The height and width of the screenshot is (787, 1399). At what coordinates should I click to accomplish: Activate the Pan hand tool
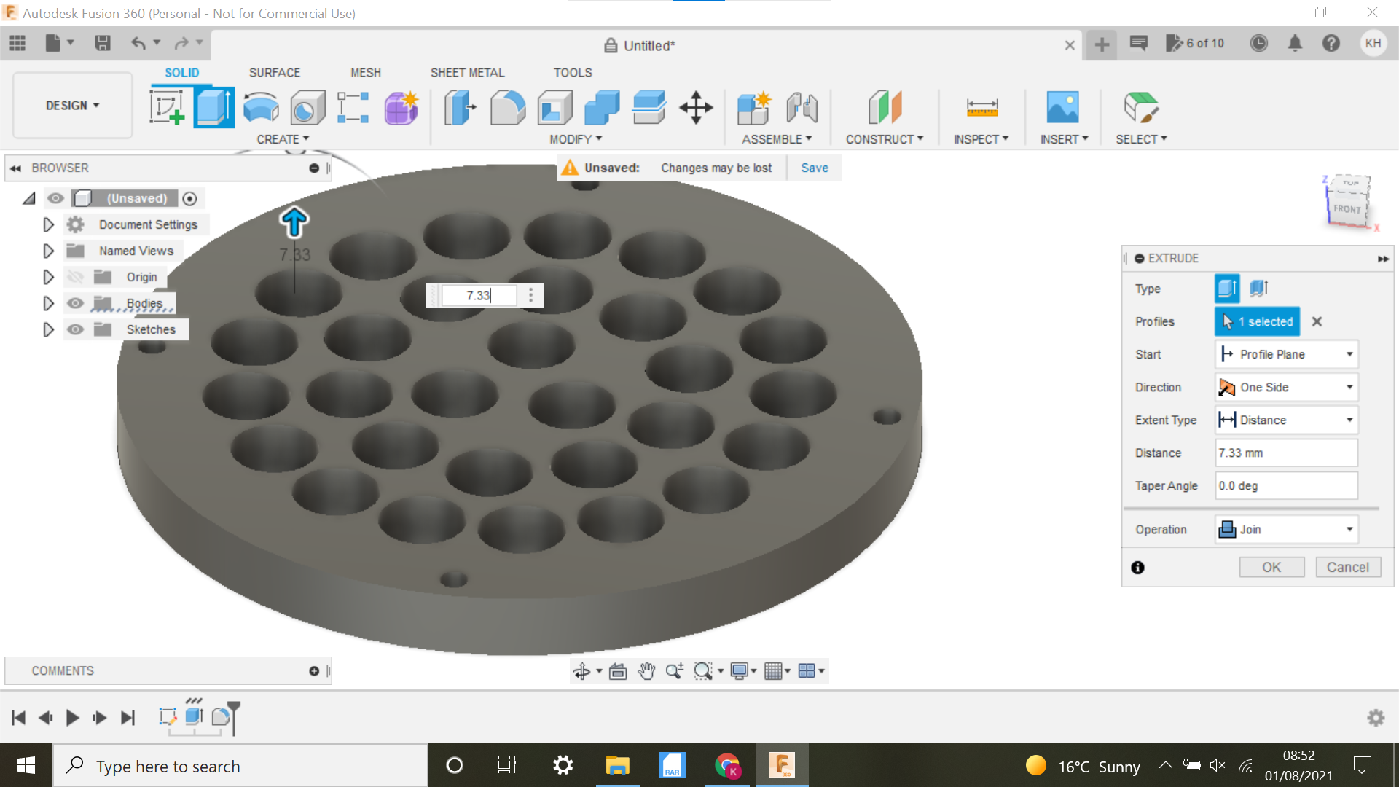tap(646, 671)
